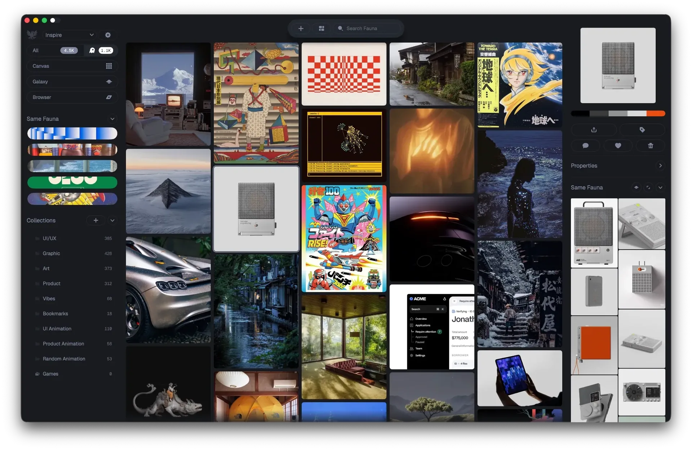Click expand icon beside right Same Fauna
This screenshot has height=450, width=692.
pos(648,187)
